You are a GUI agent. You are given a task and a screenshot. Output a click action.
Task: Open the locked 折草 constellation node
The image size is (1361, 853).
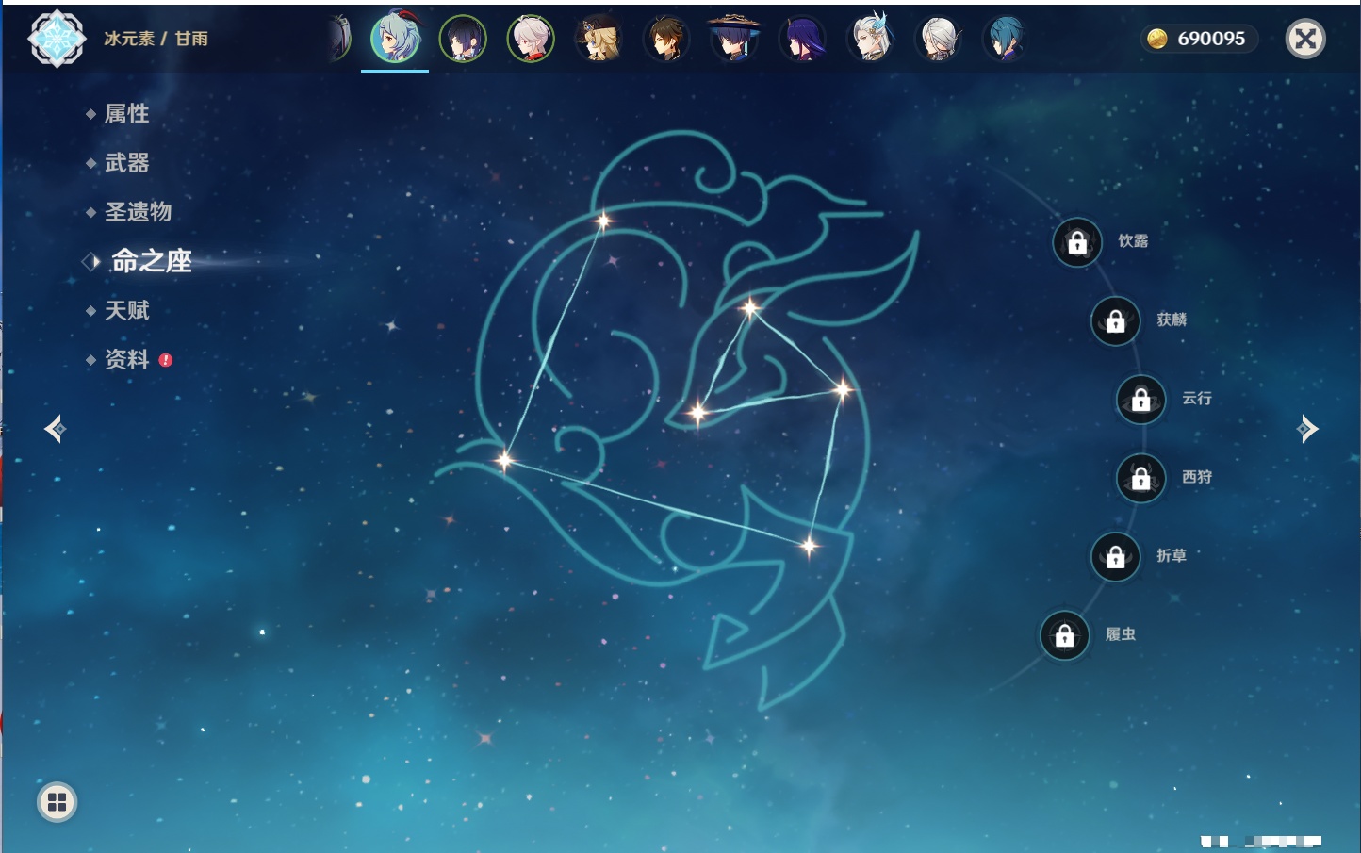click(1116, 556)
